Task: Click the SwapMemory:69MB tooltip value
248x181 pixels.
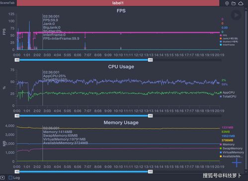Action: pyautogui.click(x=60, y=136)
